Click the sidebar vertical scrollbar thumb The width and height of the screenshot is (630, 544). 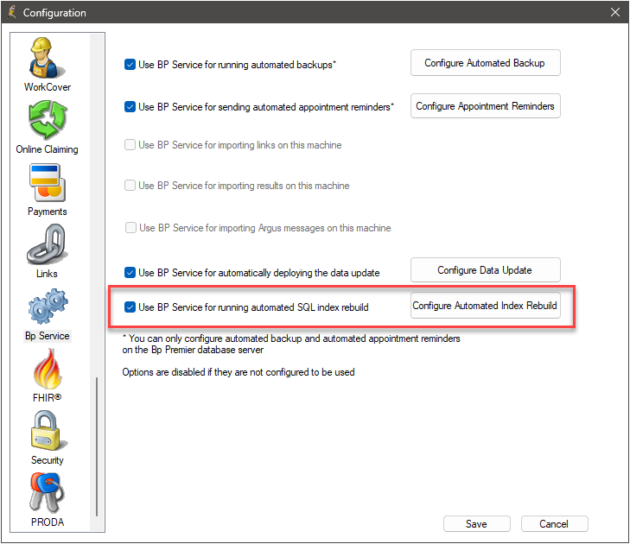click(97, 446)
